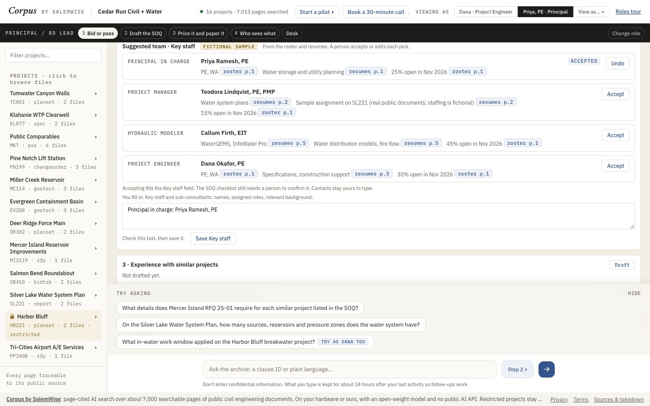The image size is (650, 406).
Task: Ask the Harbor Bluff in-water work window question
Action: 245,341
